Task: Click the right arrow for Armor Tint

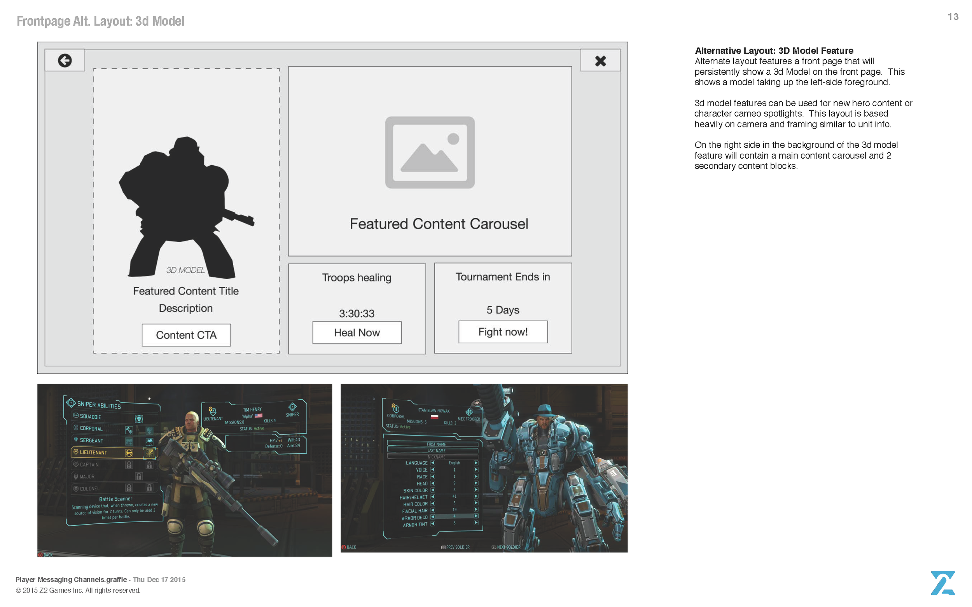Action: pos(476,523)
